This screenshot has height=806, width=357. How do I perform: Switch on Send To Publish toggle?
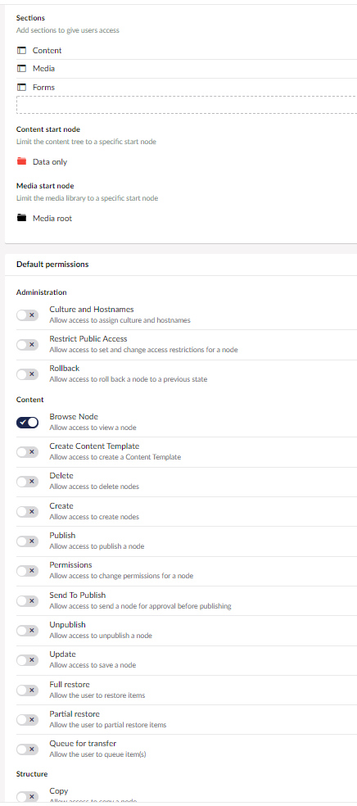tap(27, 600)
